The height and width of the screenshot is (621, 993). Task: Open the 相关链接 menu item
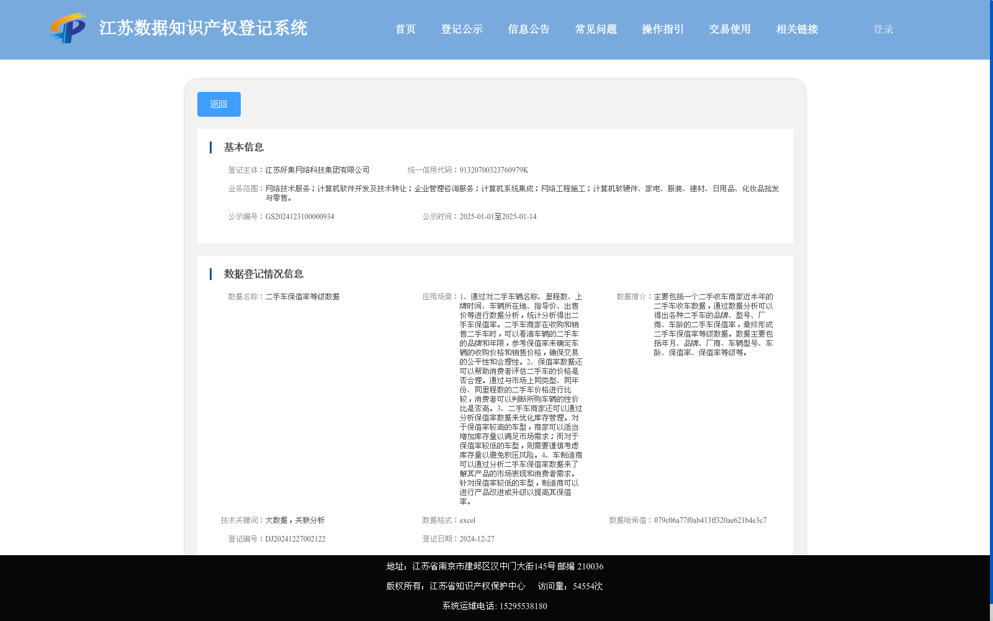point(797,29)
